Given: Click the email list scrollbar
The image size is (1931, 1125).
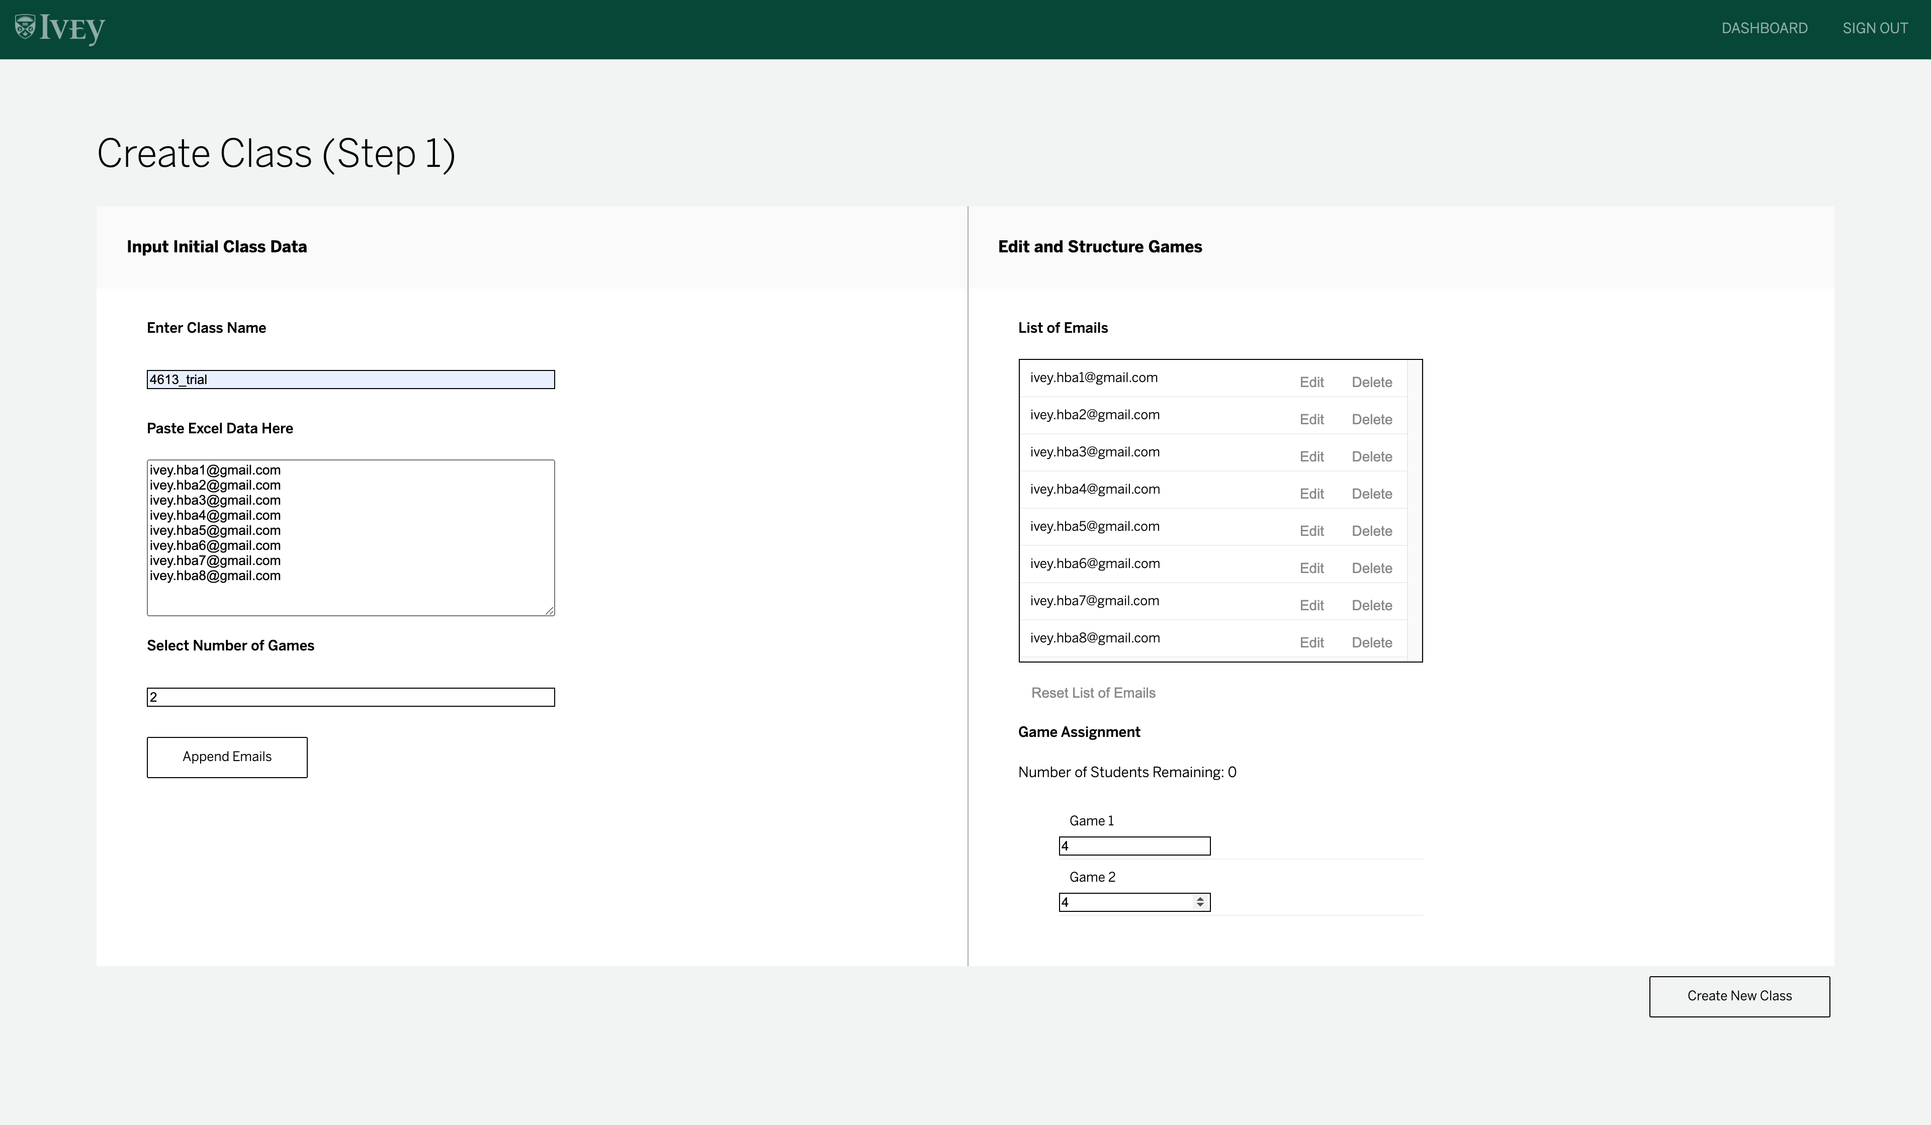Looking at the screenshot, I should 1414,509.
